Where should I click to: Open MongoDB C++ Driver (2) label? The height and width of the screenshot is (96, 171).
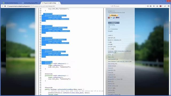point(115,79)
